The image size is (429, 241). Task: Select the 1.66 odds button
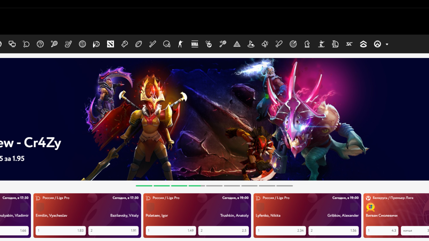click(14, 231)
